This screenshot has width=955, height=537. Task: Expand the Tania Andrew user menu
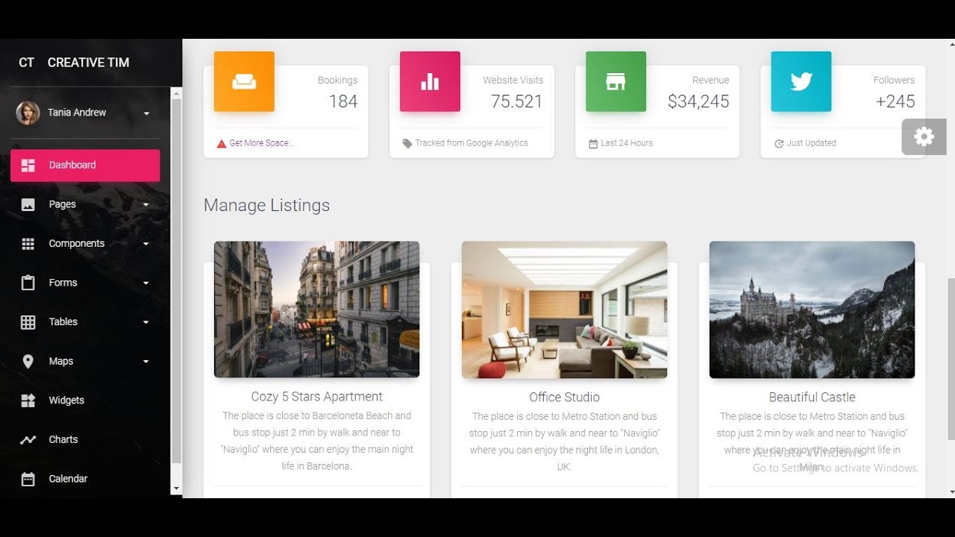pos(146,113)
